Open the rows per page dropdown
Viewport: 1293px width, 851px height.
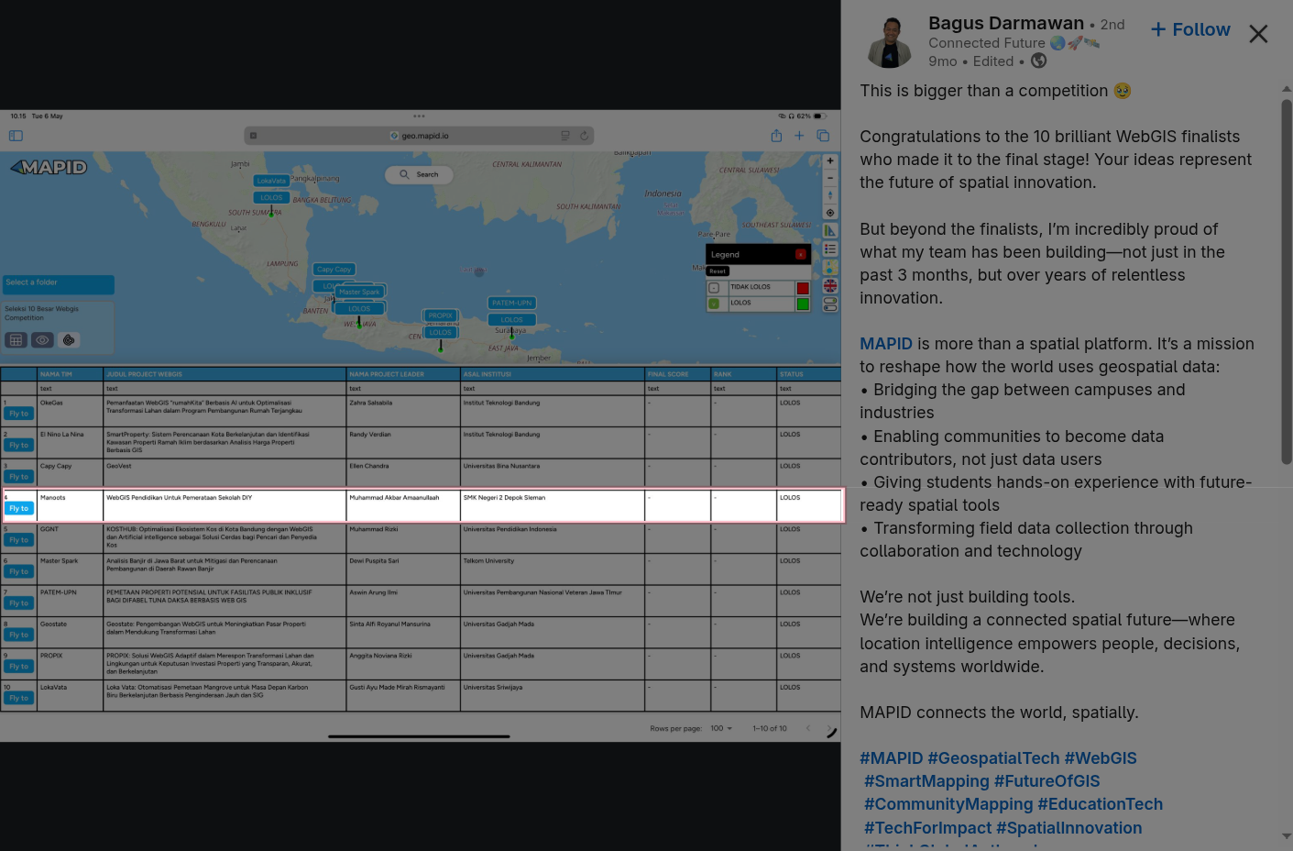[721, 728]
